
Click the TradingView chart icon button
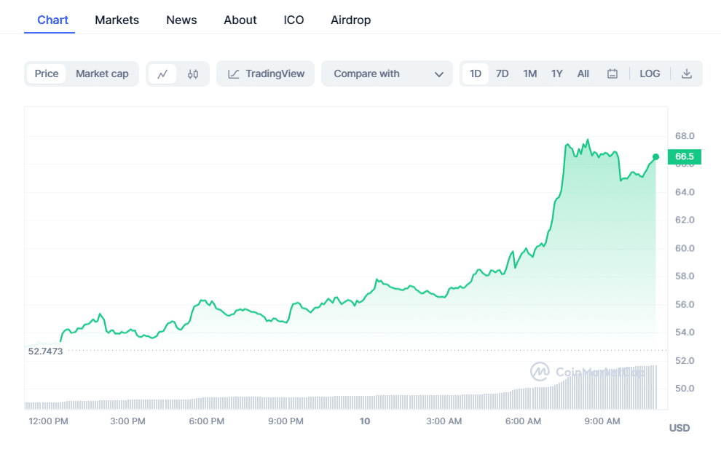coord(266,73)
